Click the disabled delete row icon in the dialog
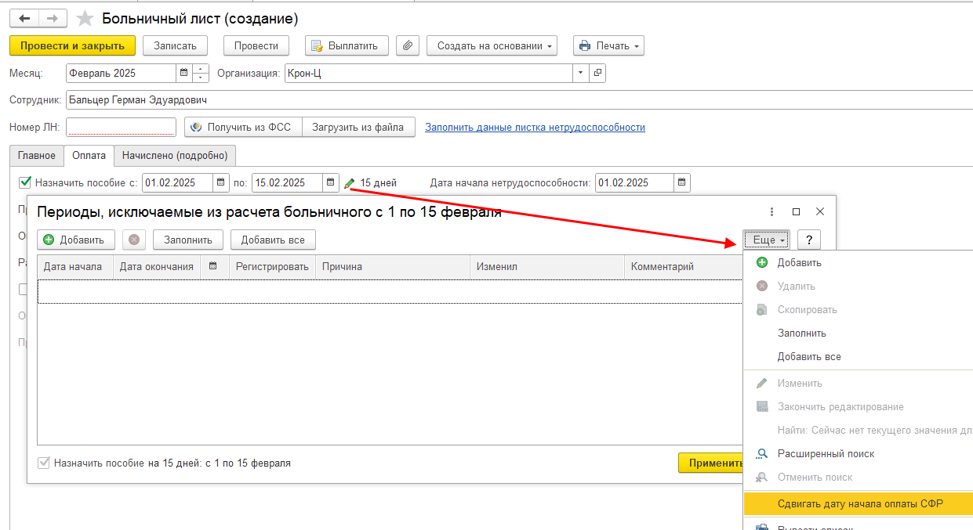 [x=134, y=240]
